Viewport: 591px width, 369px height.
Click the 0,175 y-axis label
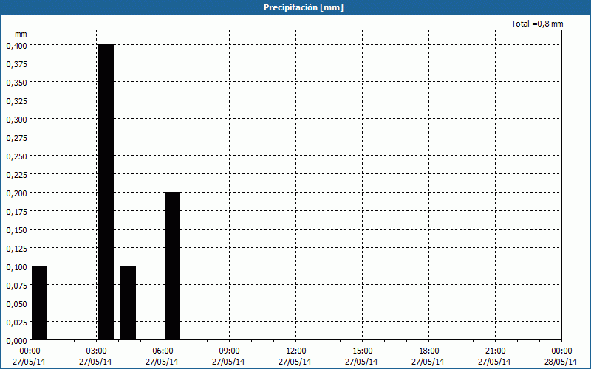point(16,212)
